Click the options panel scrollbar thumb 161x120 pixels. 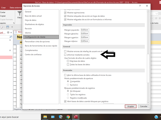[x=148, y=68]
